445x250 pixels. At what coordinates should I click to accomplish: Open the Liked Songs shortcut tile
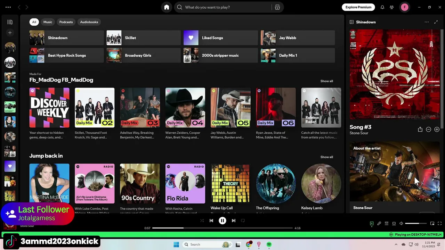tap(221, 38)
